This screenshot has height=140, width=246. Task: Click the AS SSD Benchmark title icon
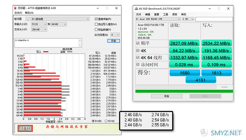[x=136, y=9]
